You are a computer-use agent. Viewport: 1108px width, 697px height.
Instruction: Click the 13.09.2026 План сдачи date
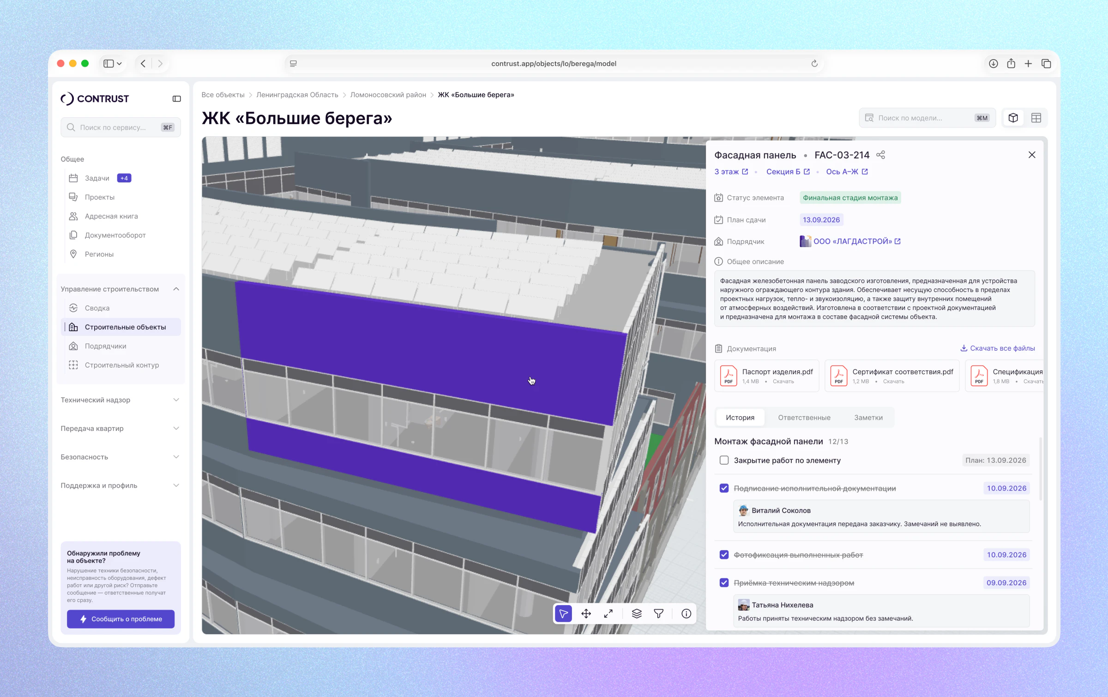(821, 220)
